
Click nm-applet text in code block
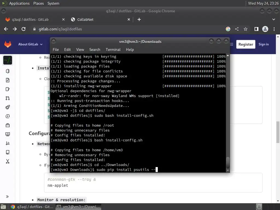[58, 186]
